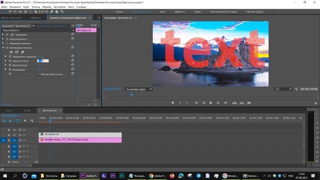The height and width of the screenshot is (180, 320).
Task: Toggle V3 track output eye
Action: coord(24,130)
